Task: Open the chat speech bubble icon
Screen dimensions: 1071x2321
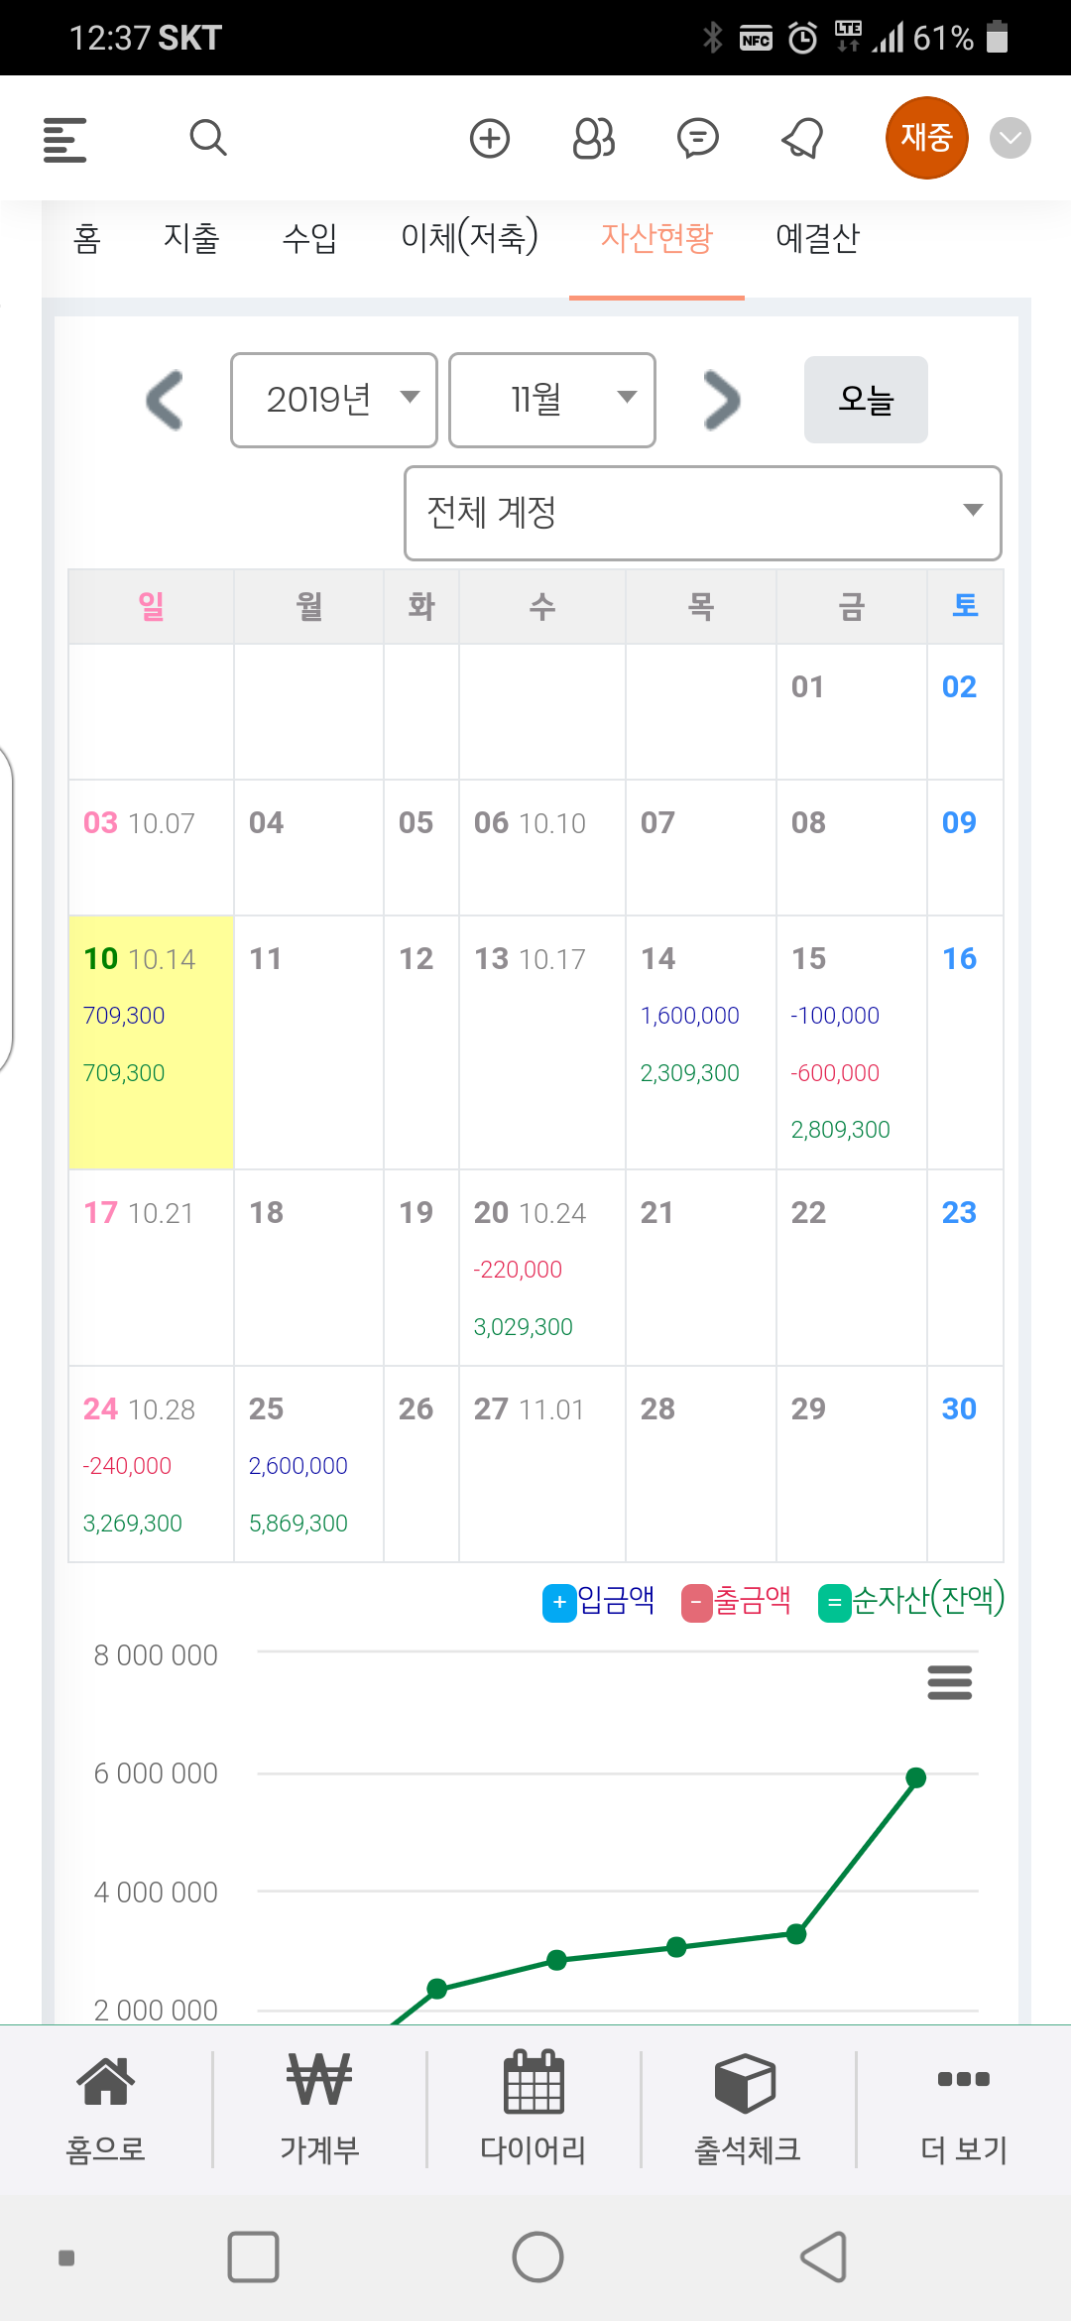Action: [x=698, y=138]
